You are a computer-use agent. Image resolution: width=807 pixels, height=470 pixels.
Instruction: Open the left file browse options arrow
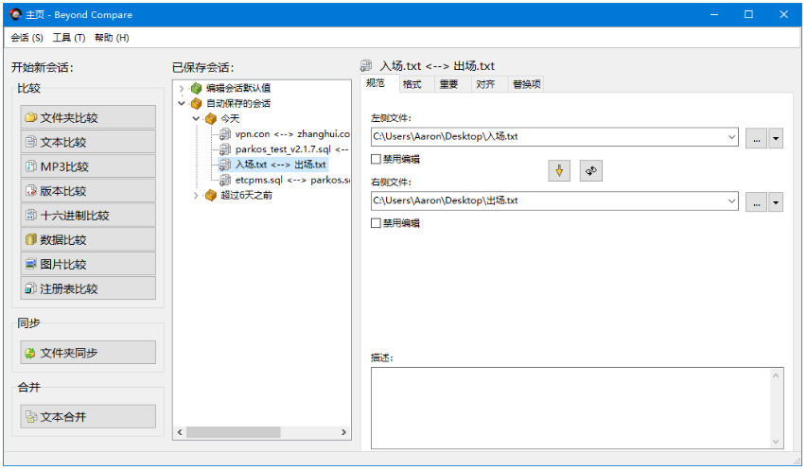776,138
